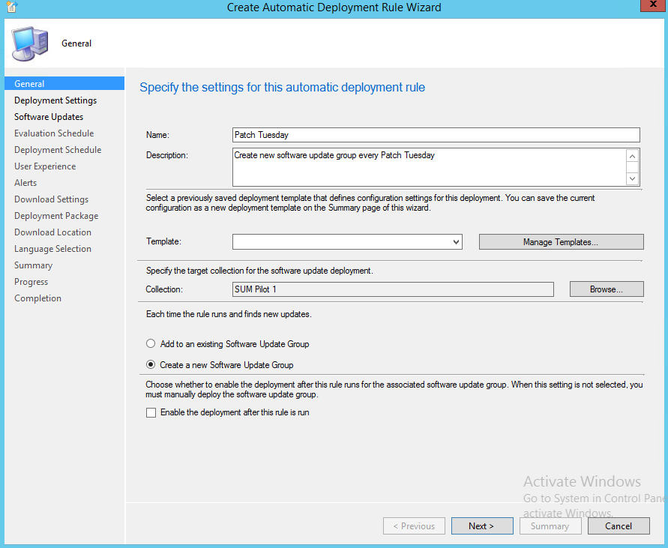Click into the Name text field
This screenshot has width=668, height=548.
pos(436,135)
